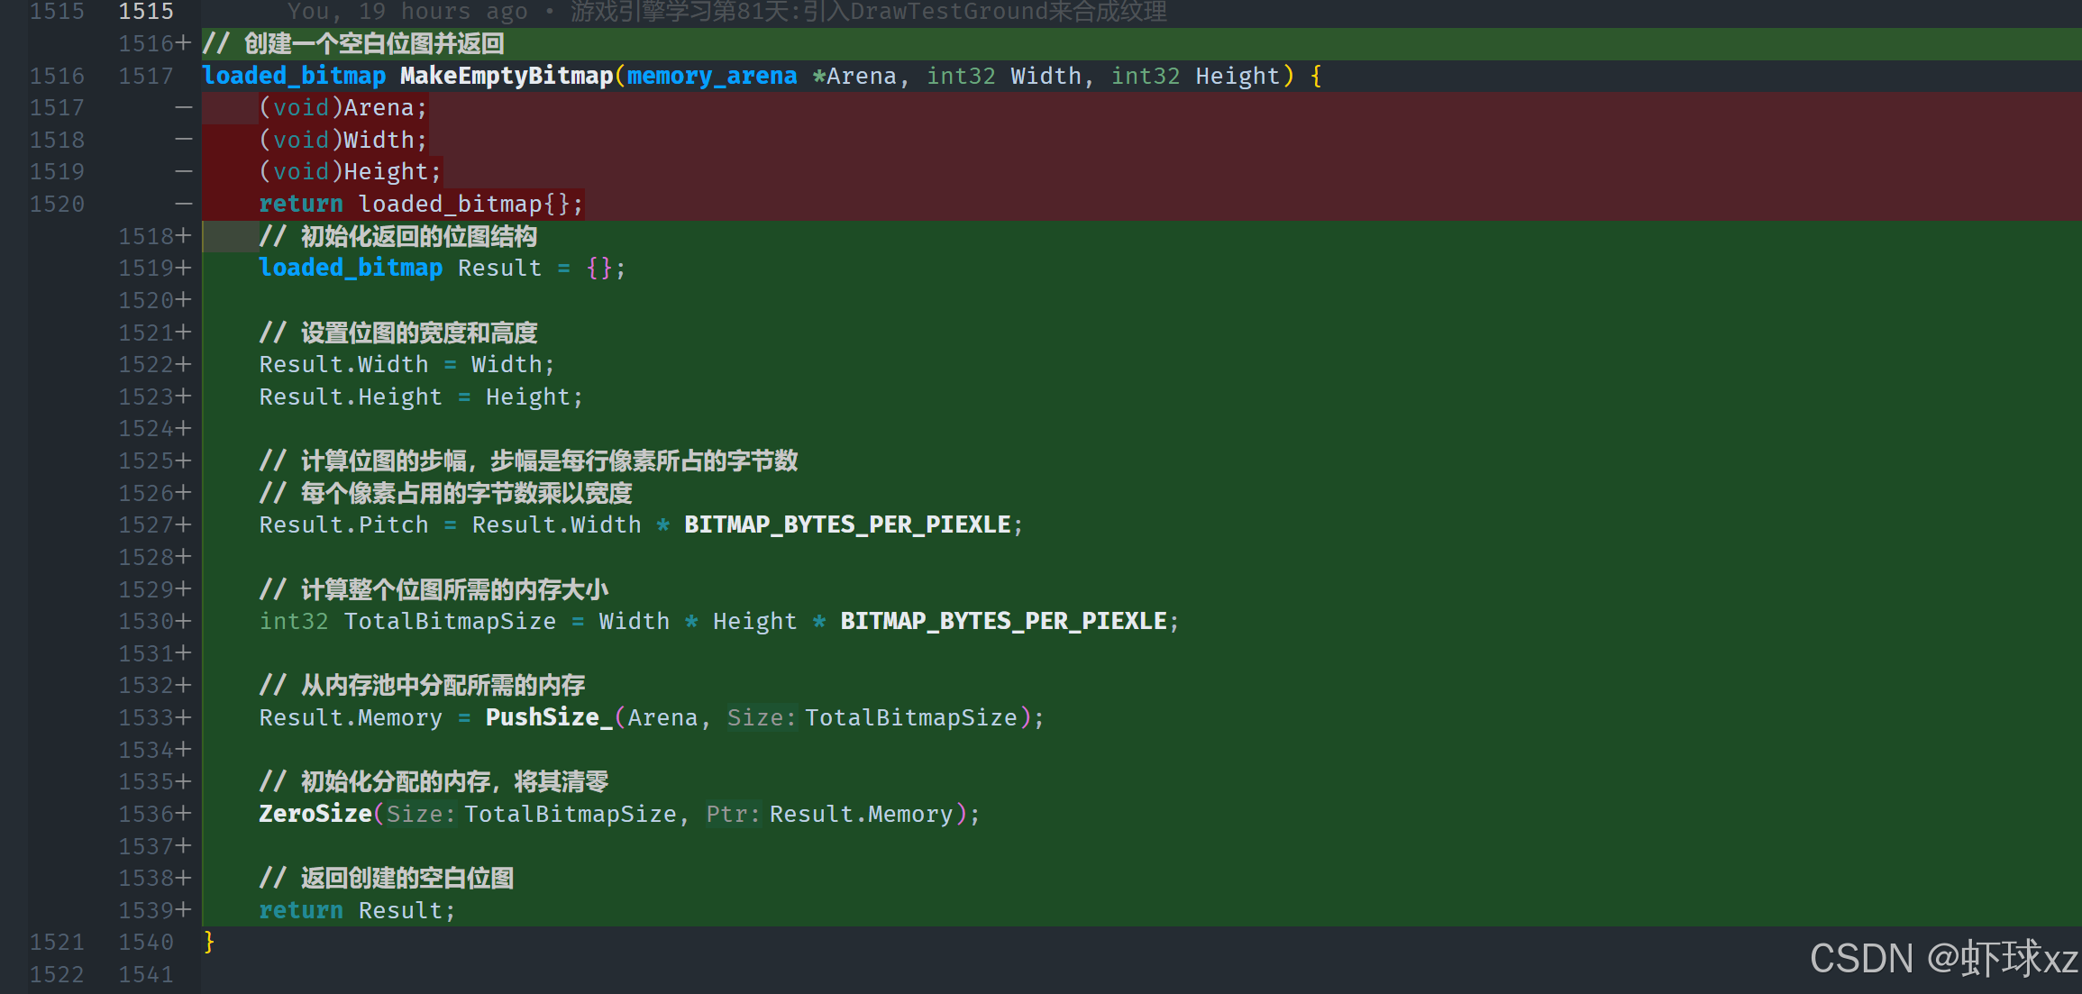Click the "Ptr:" inlay hint in the ZeroSize call
This screenshot has width=2082, height=994.
[734, 815]
